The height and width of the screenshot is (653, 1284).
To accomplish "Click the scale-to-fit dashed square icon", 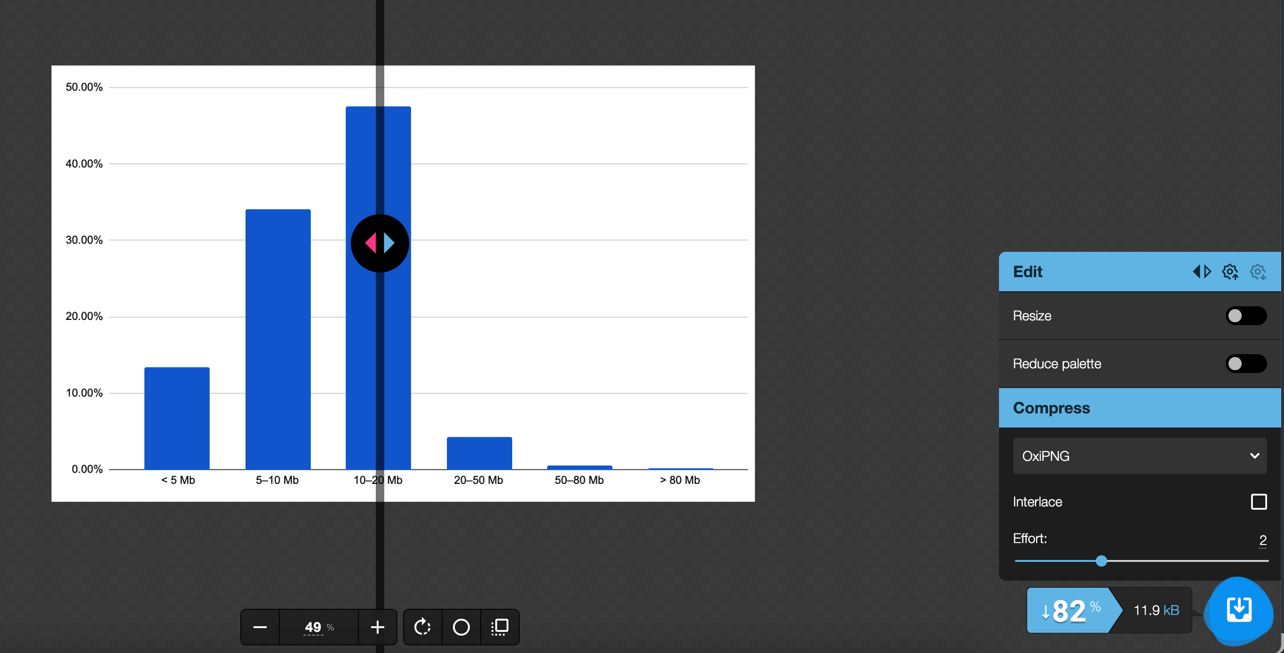I will (499, 627).
